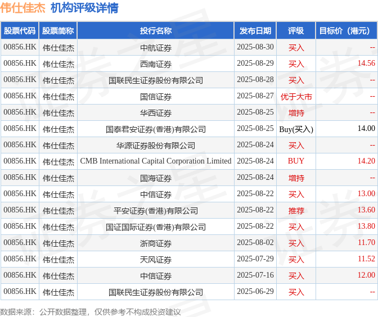The width and height of the screenshot is (378, 317).
Task: Select 国证国际证券(香港)有限公司 cell
Action: [155, 227]
